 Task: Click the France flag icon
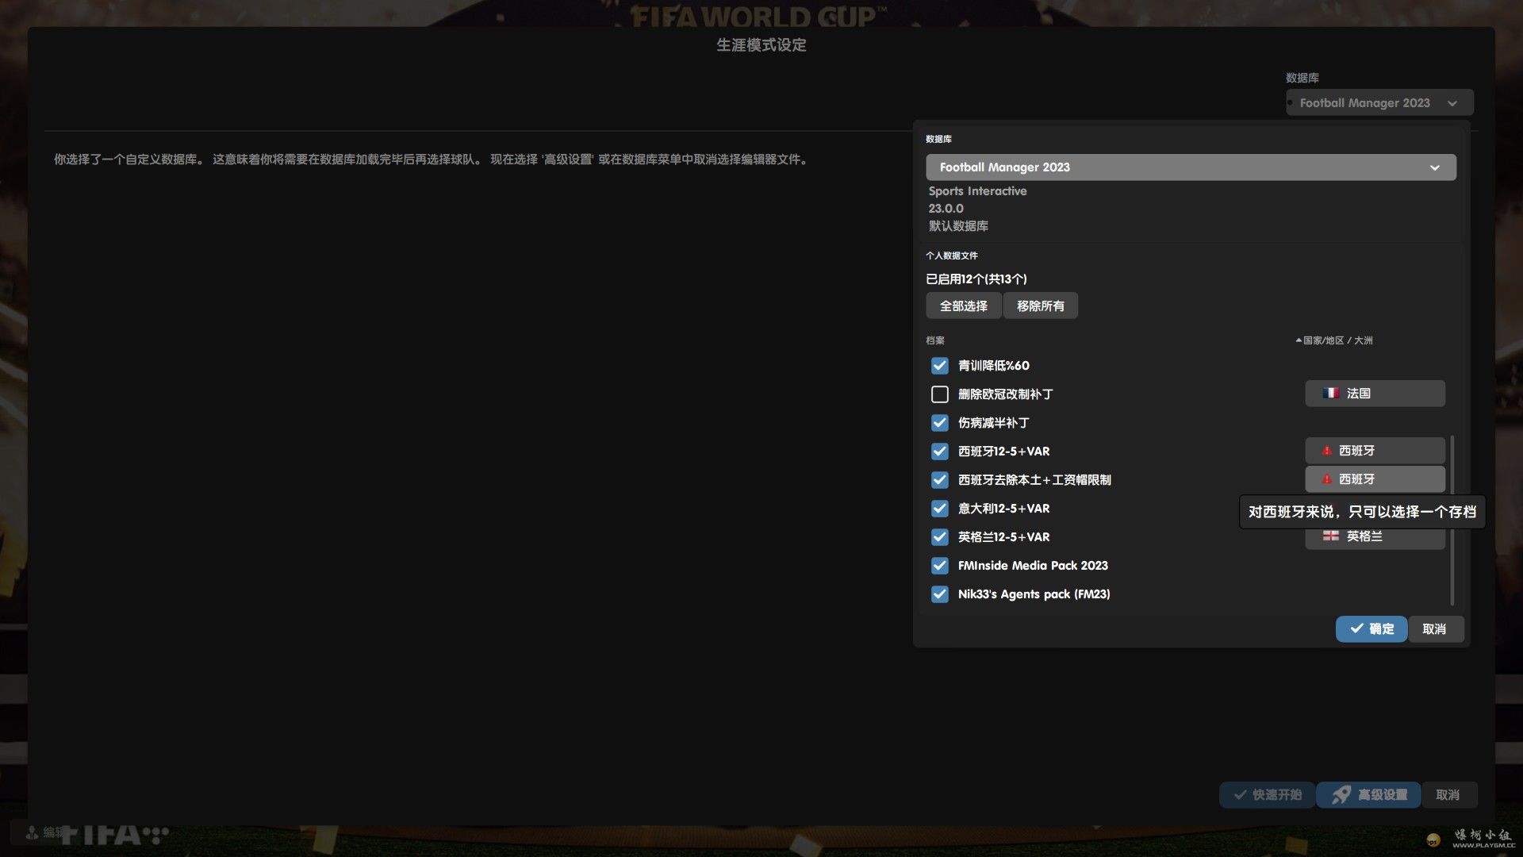point(1330,393)
